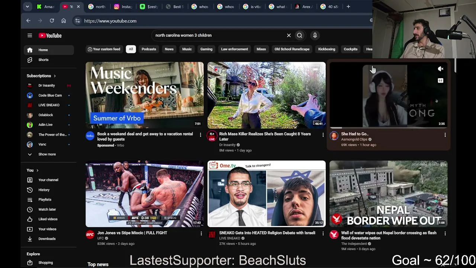The width and height of the screenshot is (476, 268).
Task: Expand Show more subscriptions
Action: [x=49, y=154]
